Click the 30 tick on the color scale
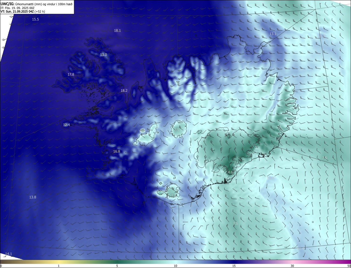351x268 pixels. [292, 266]
